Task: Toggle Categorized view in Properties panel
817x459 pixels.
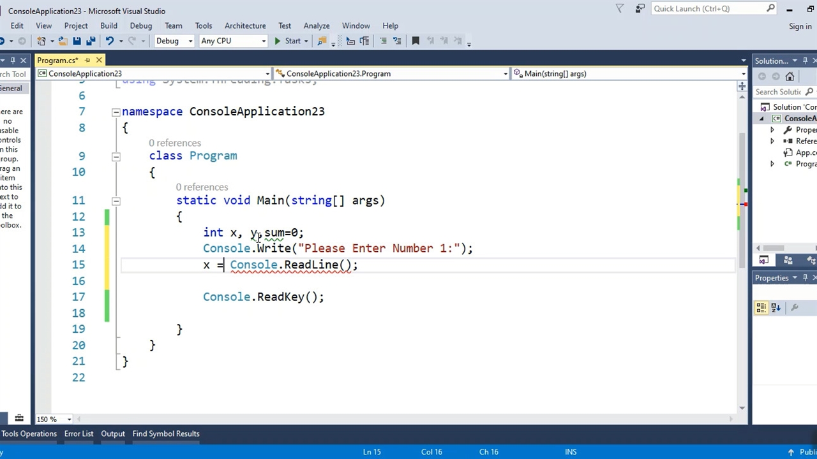Action: click(761, 308)
